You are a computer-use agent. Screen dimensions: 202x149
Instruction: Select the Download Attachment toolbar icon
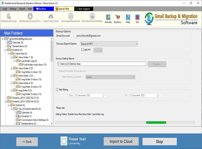[x=70, y=17]
